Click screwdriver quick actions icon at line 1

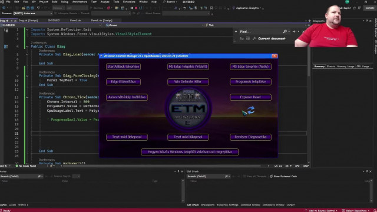(x=6, y=30)
